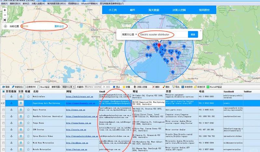The height and width of the screenshot is (152, 260).
Task: Open the 海关数据深度分析(V) menu
Action: point(56,4)
